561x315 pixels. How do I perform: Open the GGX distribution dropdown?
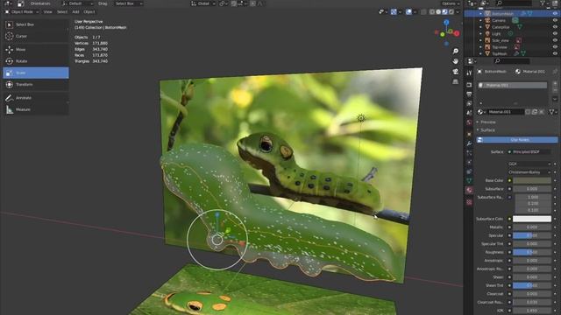click(529, 164)
